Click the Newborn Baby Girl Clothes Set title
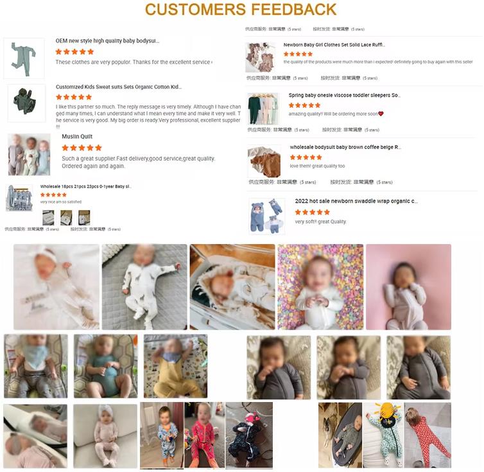This screenshot has width=484, height=472. (334, 45)
